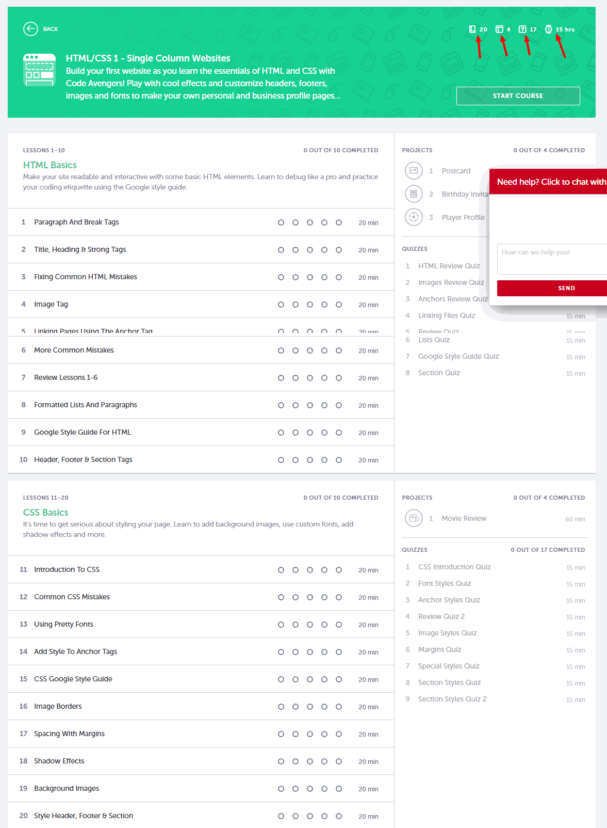The height and width of the screenshot is (828, 607).
Task: Take the HTML Review Quiz
Action: click(x=449, y=266)
